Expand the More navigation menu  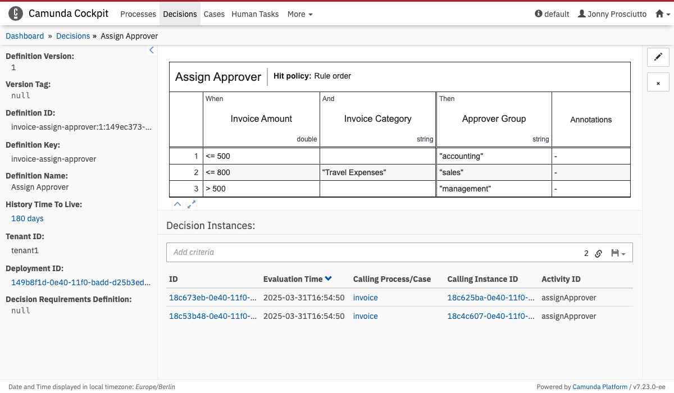pyautogui.click(x=300, y=14)
